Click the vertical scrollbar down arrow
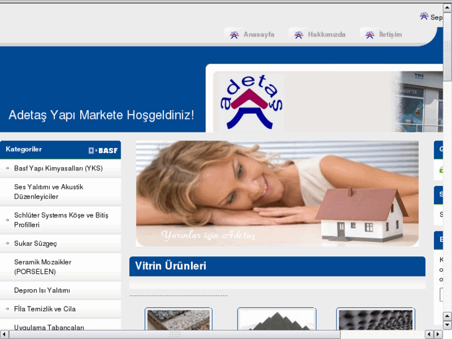This screenshot has height=339, width=452. pos(448,325)
